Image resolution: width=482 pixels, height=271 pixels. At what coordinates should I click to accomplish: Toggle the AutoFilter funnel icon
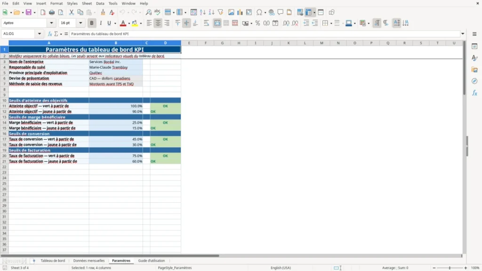[x=220, y=12]
